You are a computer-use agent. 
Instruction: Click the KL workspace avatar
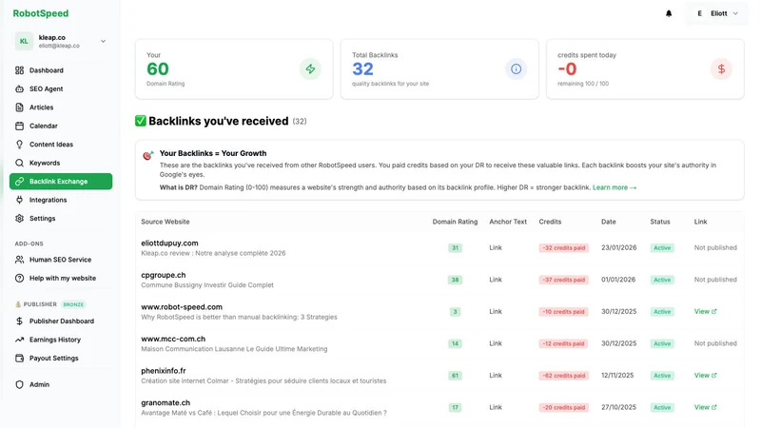tap(24, 41)
